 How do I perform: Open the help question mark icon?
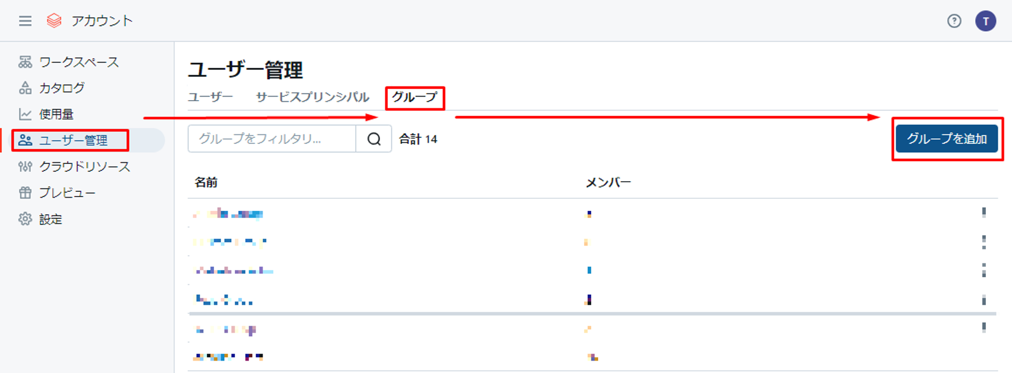(954, 21)
